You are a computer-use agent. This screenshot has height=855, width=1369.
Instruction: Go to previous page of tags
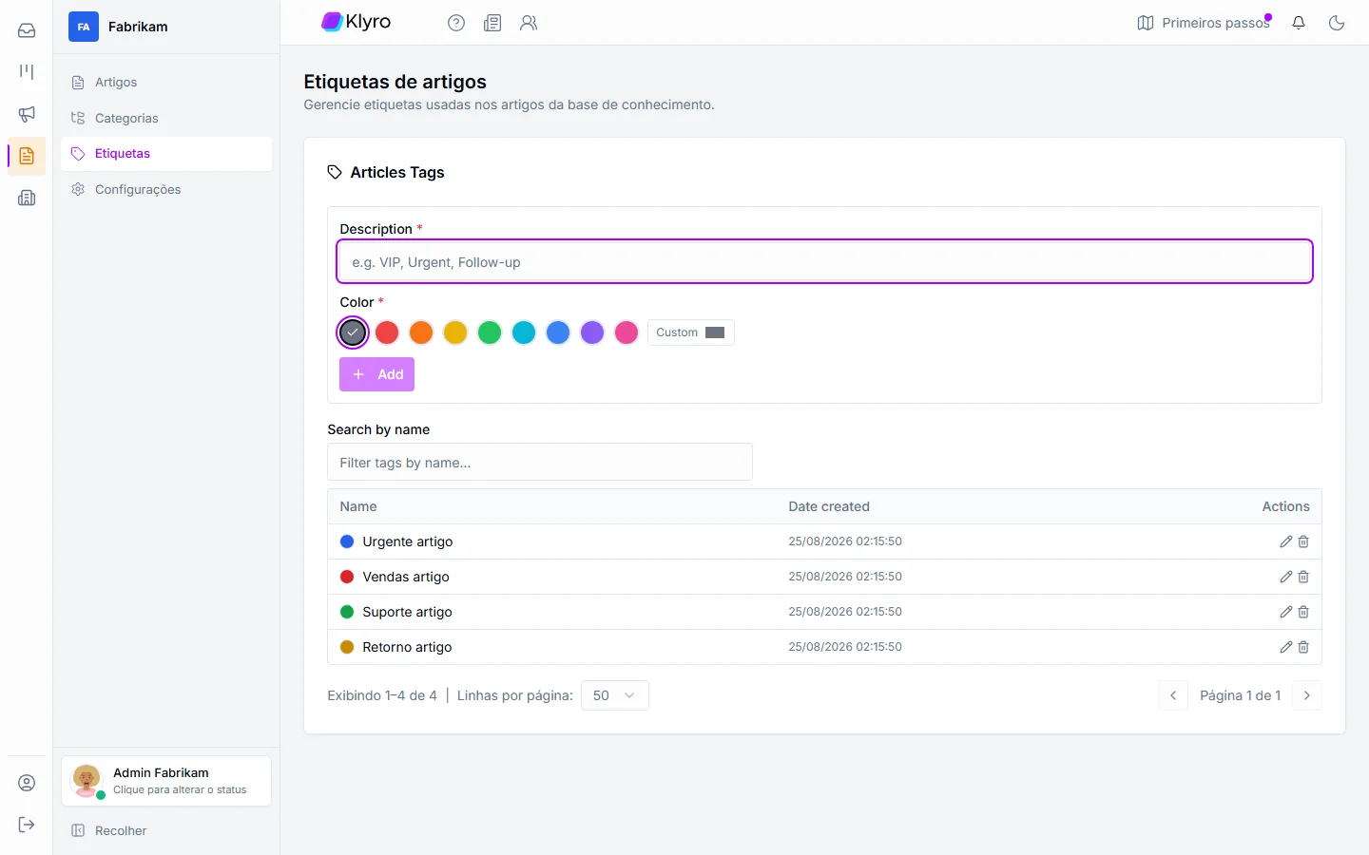[1173, 695]
